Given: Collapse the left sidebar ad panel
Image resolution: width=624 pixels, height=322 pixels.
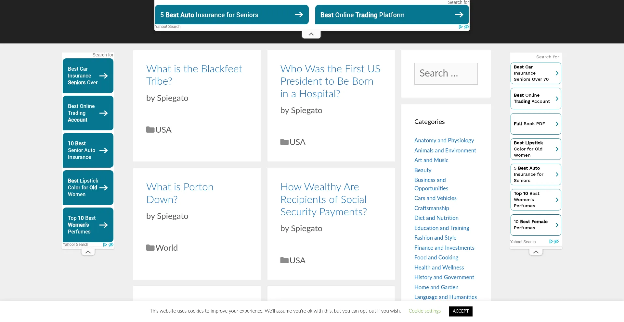Looking at the screenshot, I should pos(88,252).
